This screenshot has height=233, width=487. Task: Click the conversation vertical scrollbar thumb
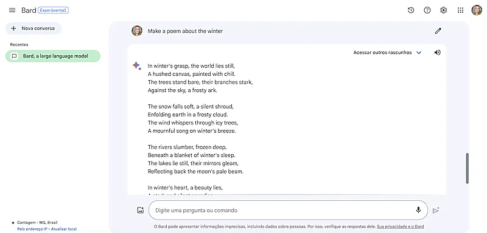click(467, 168)
